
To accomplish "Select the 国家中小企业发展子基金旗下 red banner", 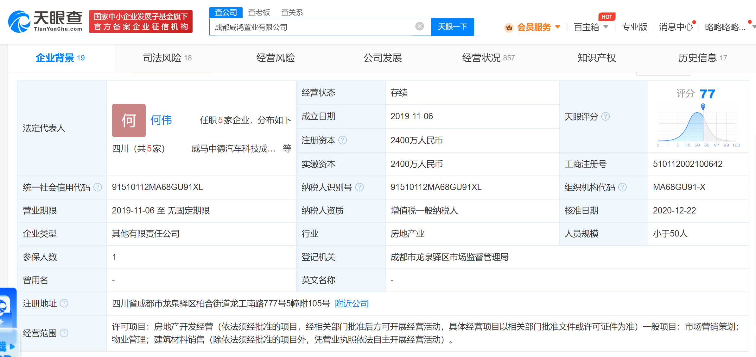I will (x=141, y=22).
